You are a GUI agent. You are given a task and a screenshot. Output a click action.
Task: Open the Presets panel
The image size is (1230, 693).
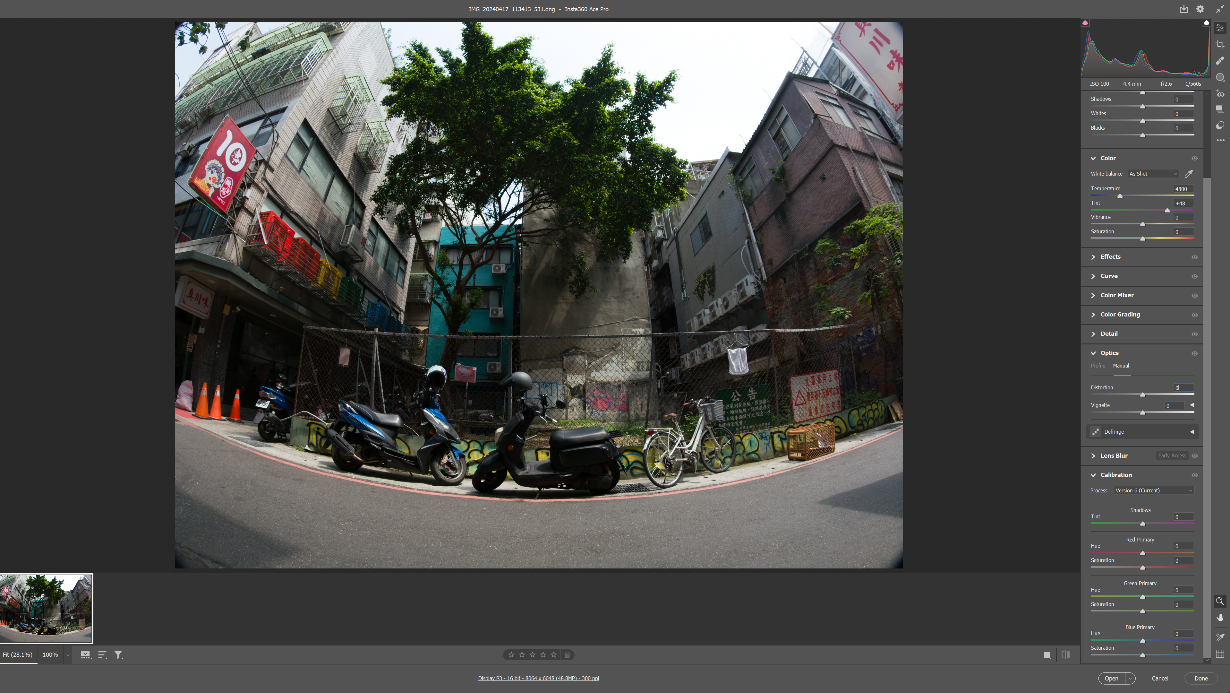tap(1220, 125)
